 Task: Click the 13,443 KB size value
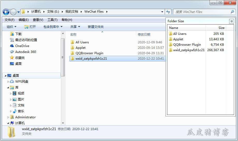pos(217,39)
